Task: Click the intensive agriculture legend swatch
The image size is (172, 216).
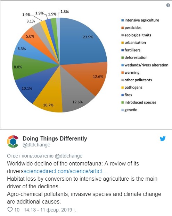Action: (x=123, y=20)
